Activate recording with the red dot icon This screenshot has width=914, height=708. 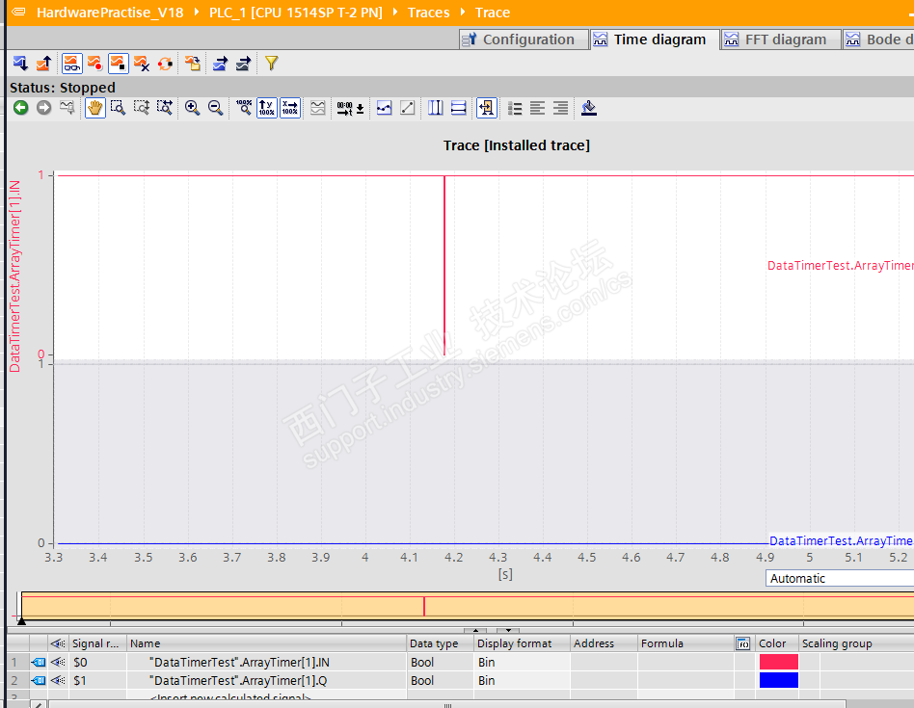[95, 63]
